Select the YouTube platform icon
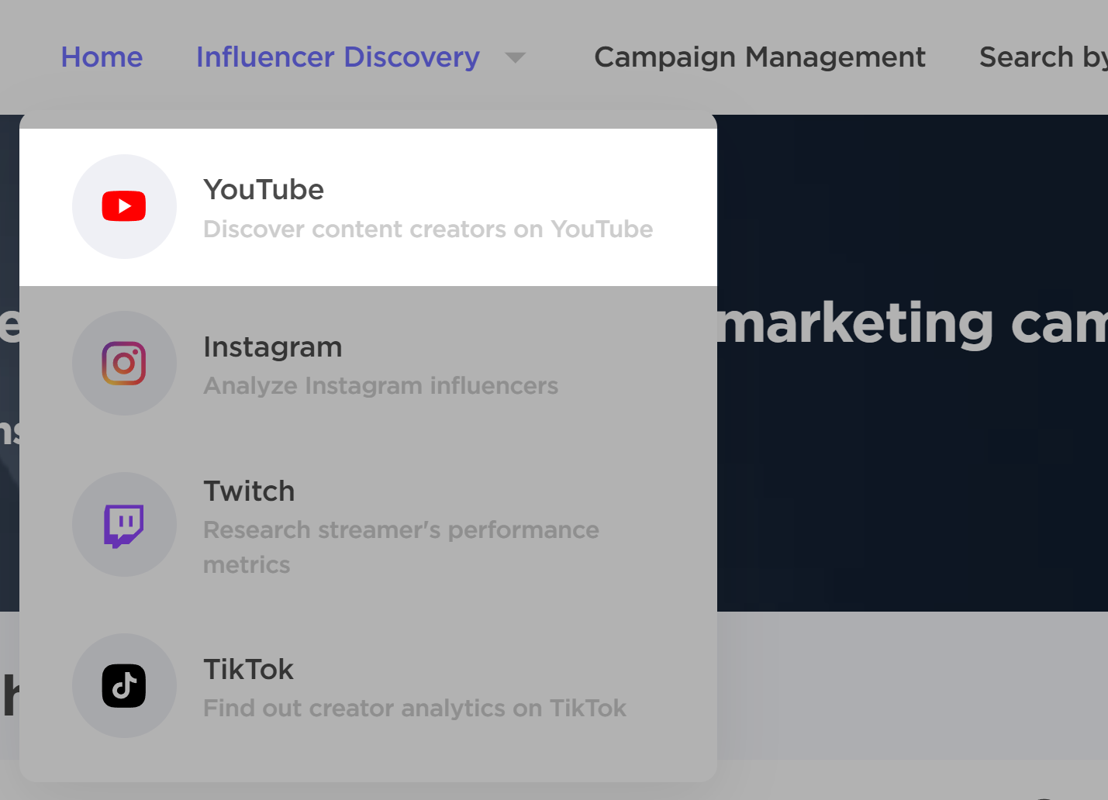The image size is (1108, 800). click(124, 206)
